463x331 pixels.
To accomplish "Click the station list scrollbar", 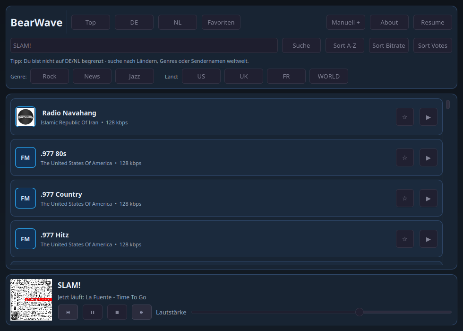I will point(448,105).
